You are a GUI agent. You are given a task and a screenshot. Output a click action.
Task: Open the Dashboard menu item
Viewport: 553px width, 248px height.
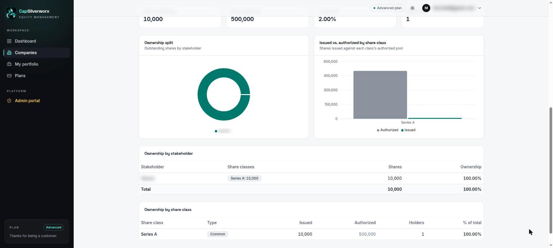pyautogui.click(x=37, y=41)
